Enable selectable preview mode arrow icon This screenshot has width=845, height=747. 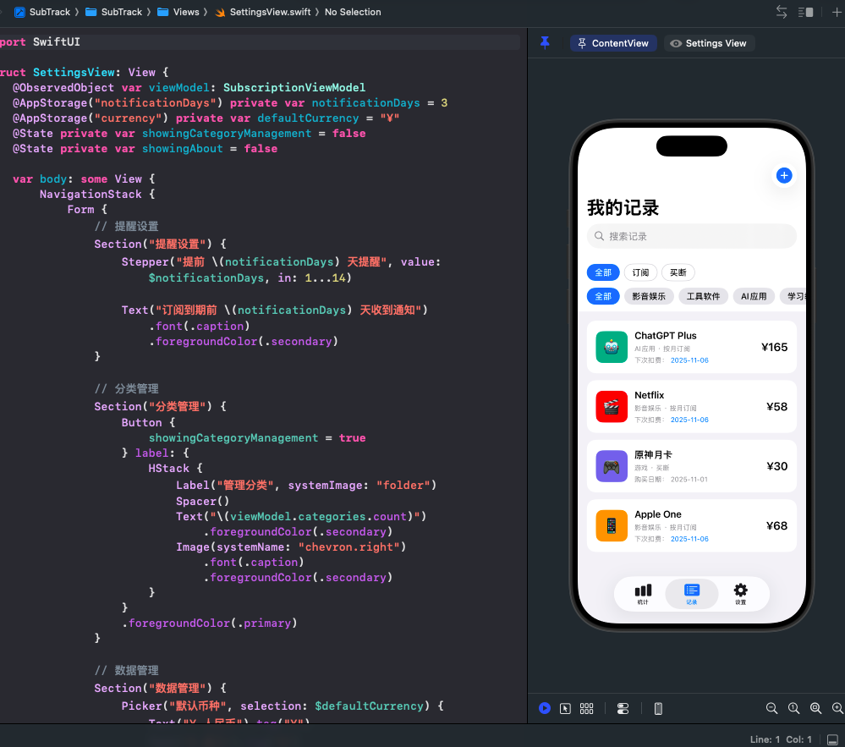[566, 708]
